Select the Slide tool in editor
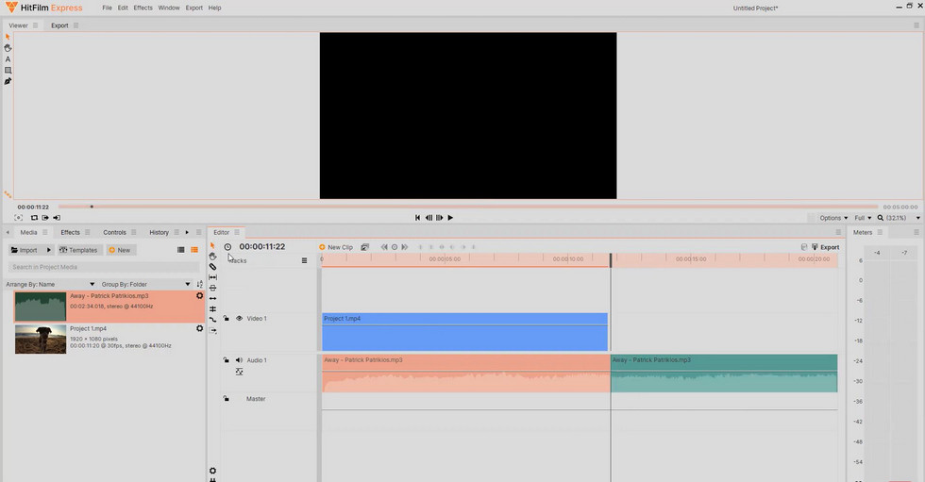 [212, 288]
